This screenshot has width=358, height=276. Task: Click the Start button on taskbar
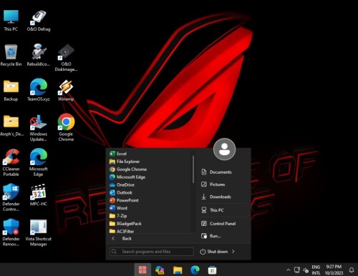point(142,270)
